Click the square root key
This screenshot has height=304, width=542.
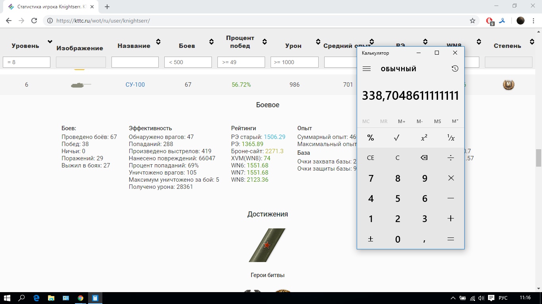[397, 138]
